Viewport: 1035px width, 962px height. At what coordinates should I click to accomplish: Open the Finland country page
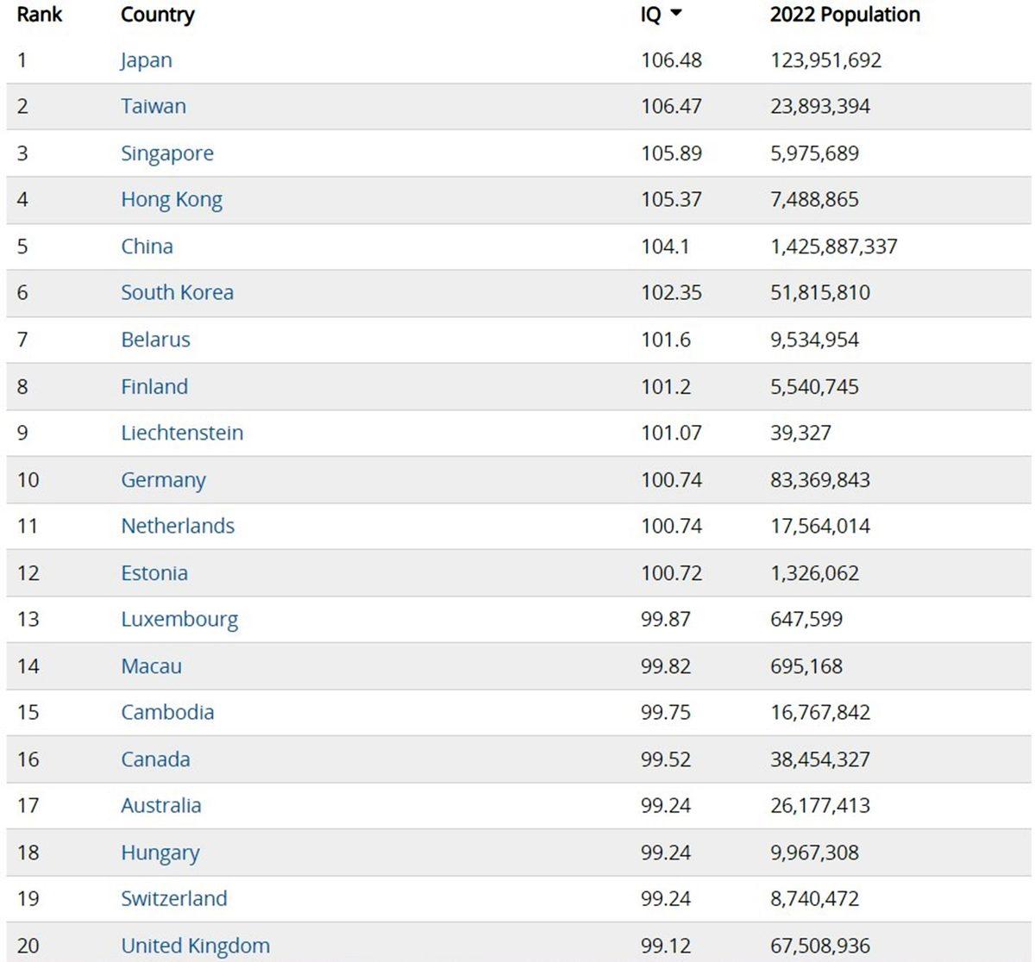coord(154,386)
